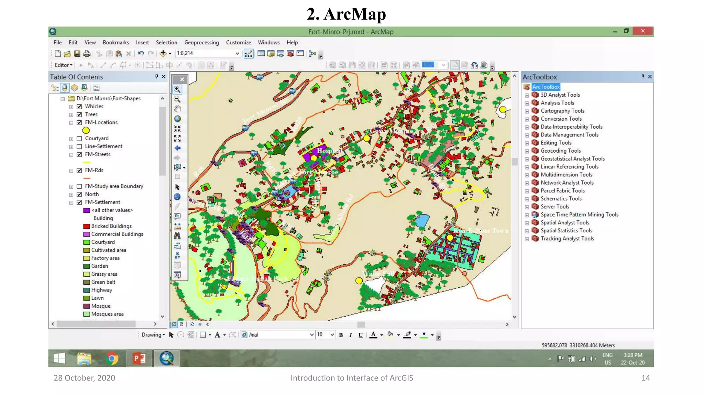Open the File menu
This screenshot has height=396, width=704.
58,43
